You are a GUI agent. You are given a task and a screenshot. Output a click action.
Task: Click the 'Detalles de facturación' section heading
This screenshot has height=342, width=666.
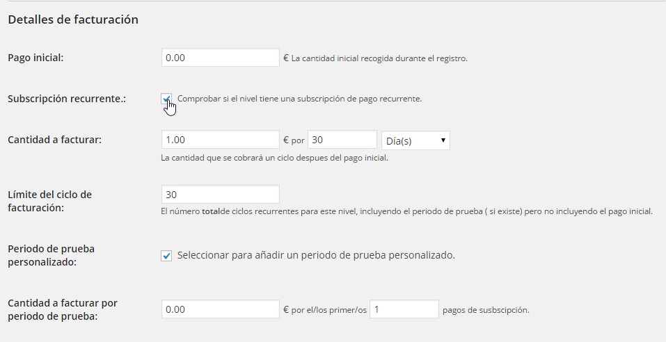click(73, 19)
